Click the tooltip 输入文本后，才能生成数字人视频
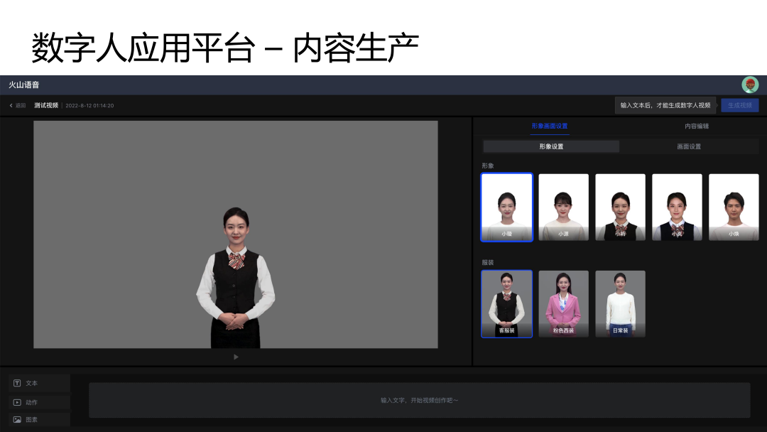The width and height of the screenshot is (767, 432). [665, 105]
